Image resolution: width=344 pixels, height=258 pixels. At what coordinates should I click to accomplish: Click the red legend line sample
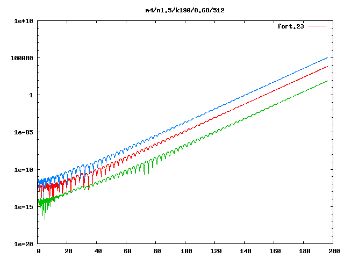(x=317, y=26)
